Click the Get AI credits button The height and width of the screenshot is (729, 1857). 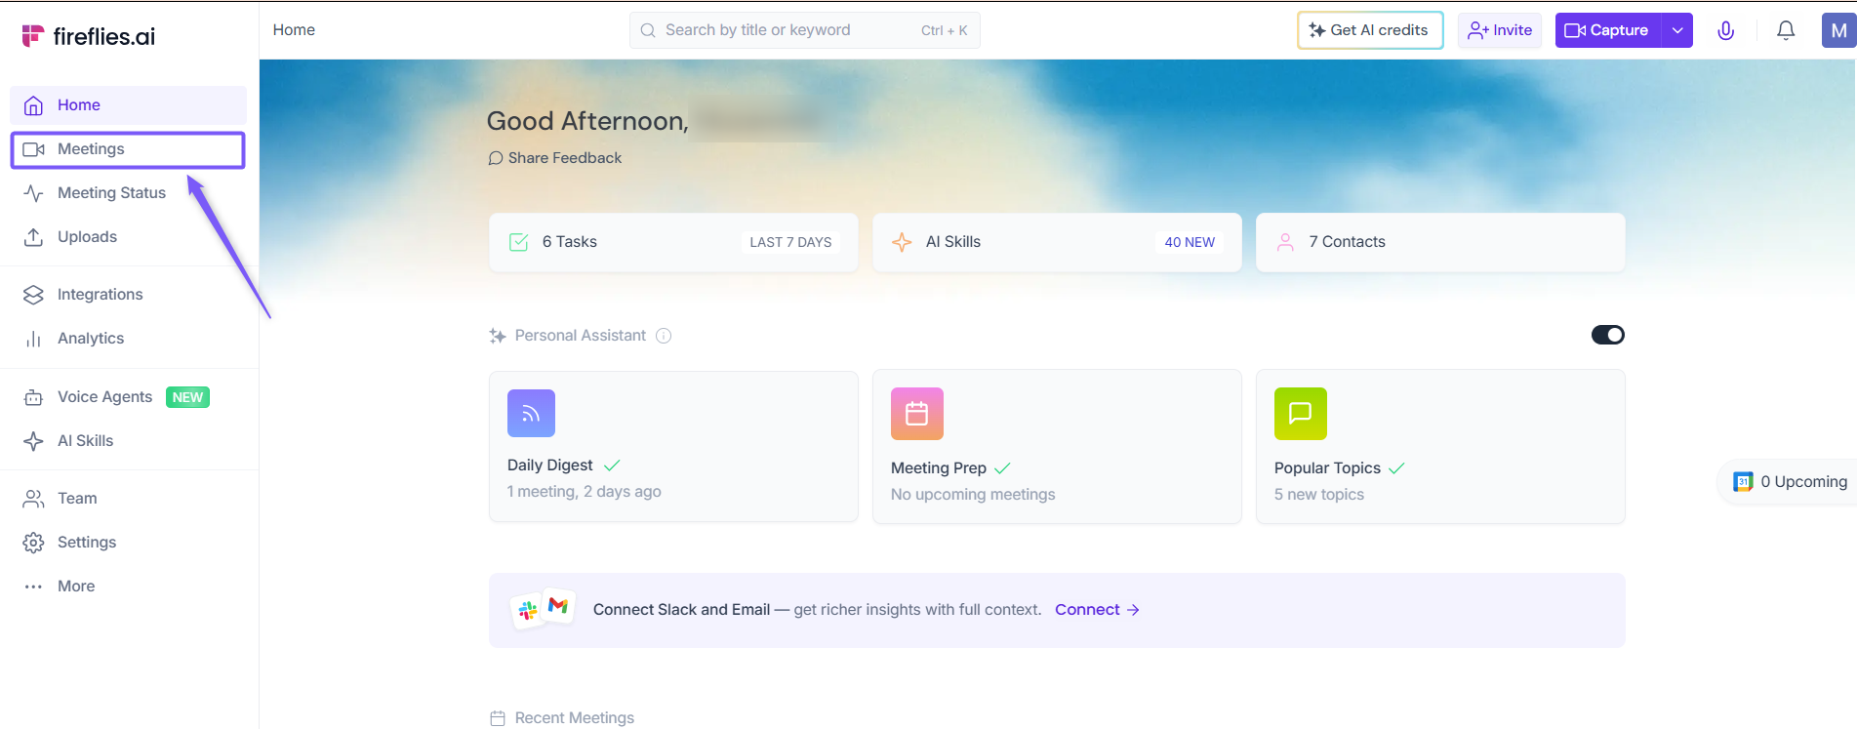click(1370, 30)
